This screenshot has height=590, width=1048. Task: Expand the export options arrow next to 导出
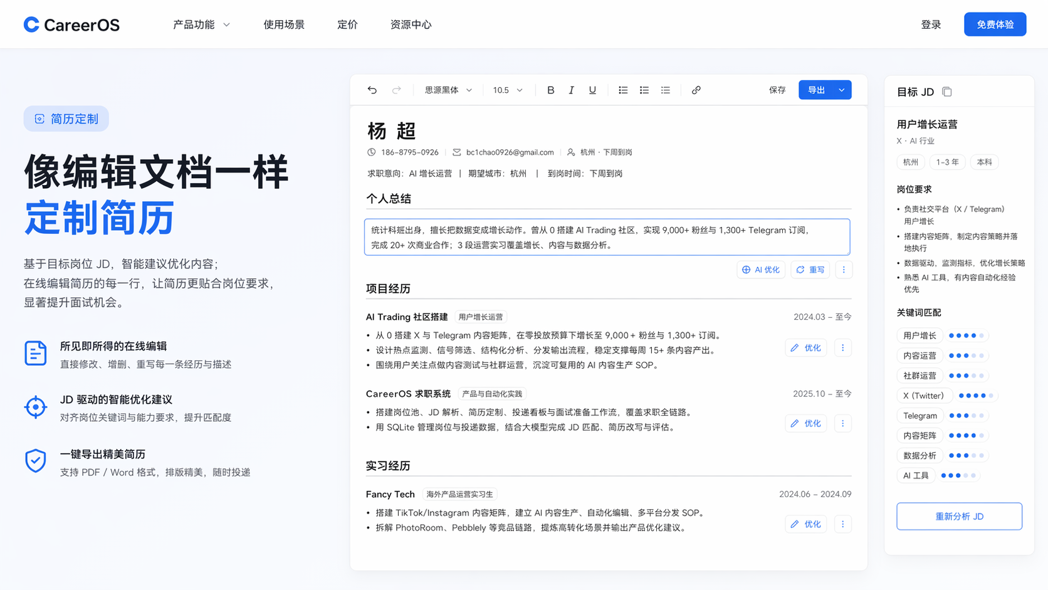point(842,90)
